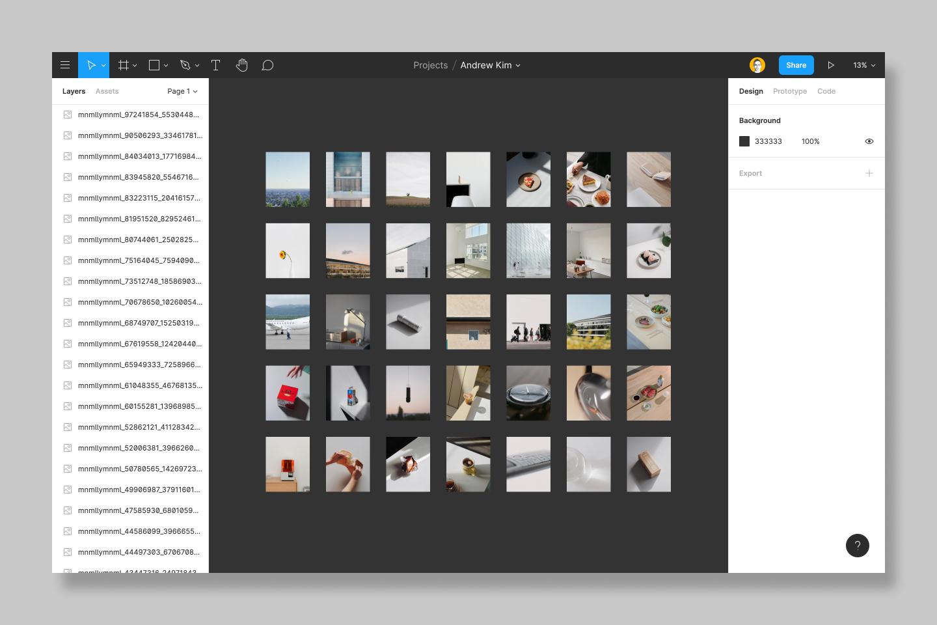Image resolution: width=937 pixels, height=625 pixels.
Task: Toggle background visibility eye icon
Action: [x=869, y=141]
